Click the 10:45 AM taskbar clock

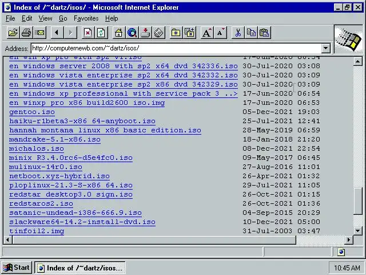[347, 268]
